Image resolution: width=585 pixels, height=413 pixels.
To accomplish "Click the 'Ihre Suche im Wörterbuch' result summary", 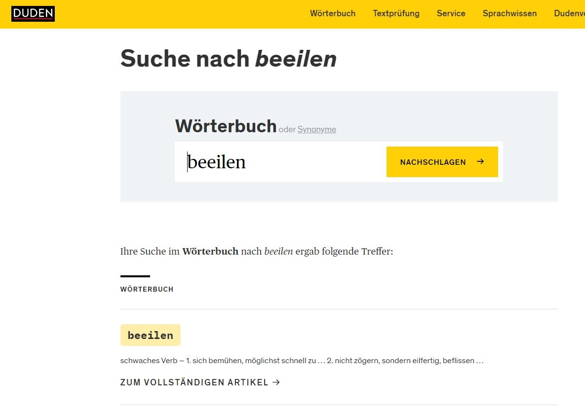I will tap(257, 251).
